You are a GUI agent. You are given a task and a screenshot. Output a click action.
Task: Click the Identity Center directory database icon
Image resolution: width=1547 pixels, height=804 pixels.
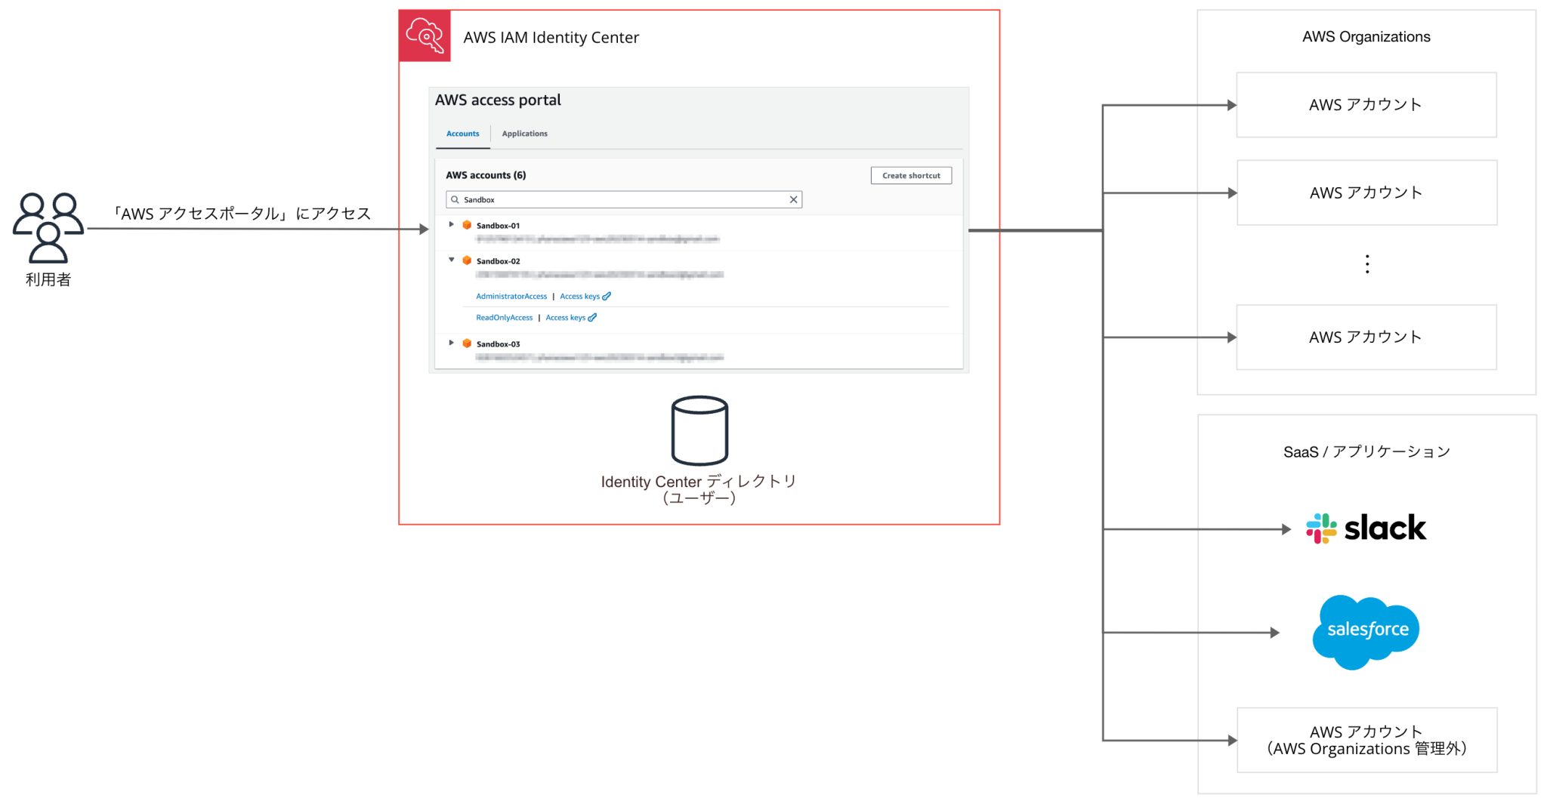[x=699, y=430]
